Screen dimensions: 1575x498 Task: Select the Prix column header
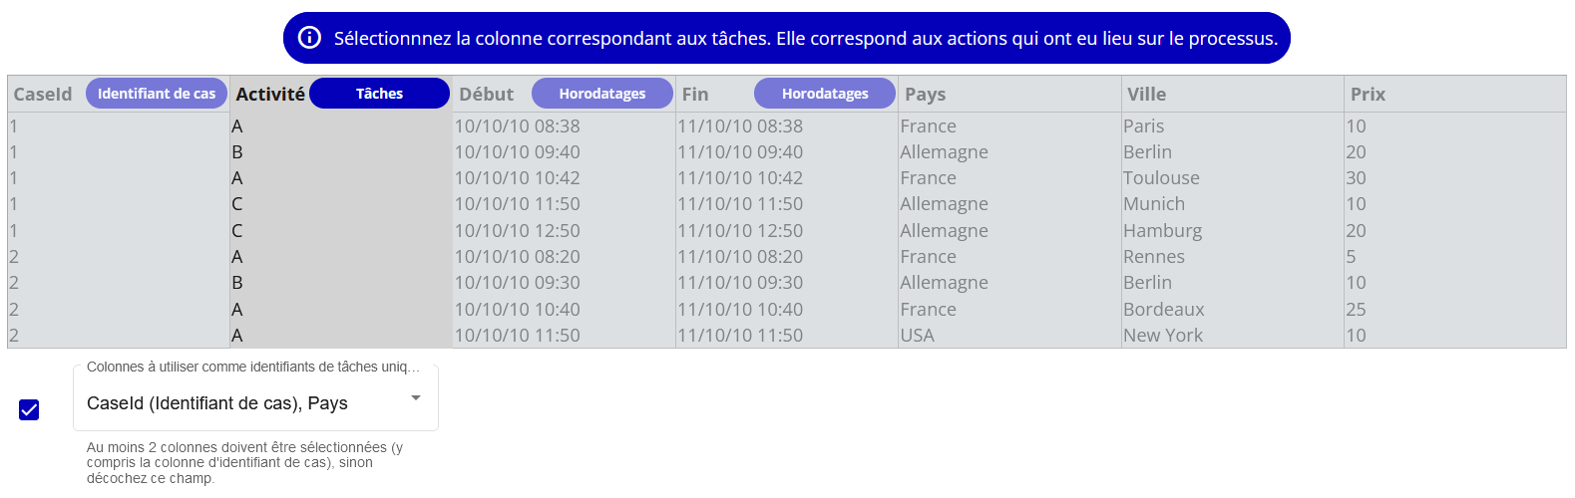(x=1368, y=94)
